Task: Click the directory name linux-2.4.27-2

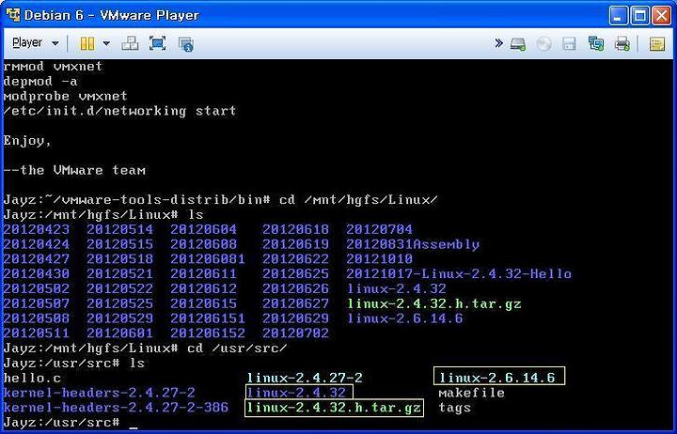Action: (305, 379)
